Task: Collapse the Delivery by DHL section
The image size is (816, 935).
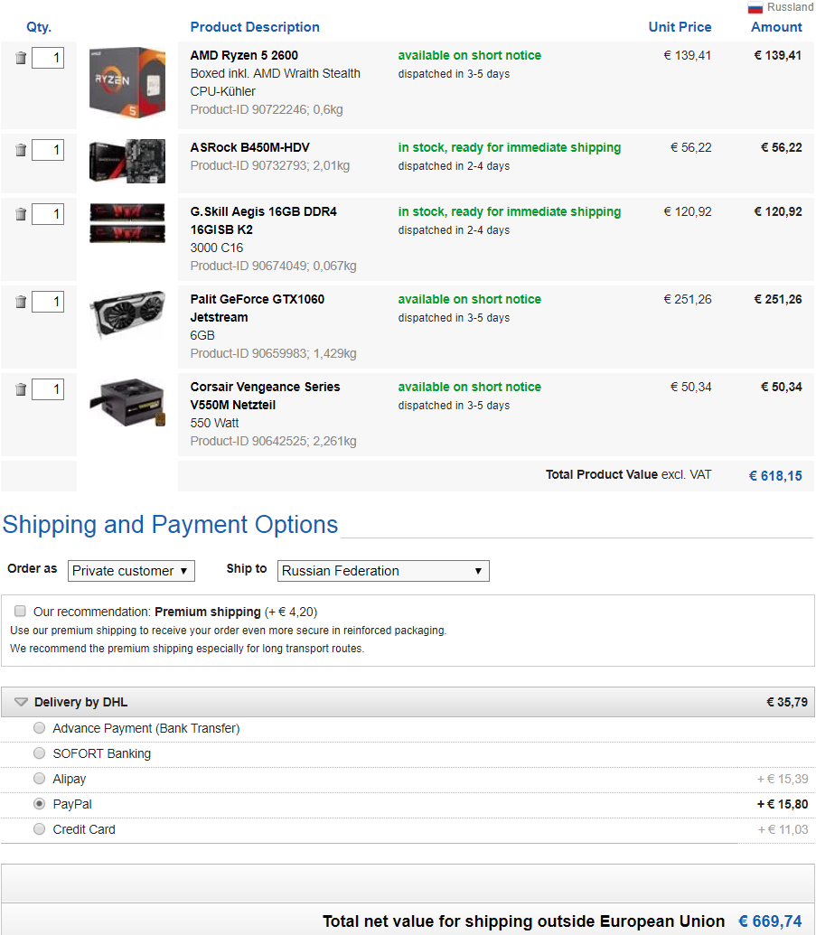Action: [x=22, y=702]
